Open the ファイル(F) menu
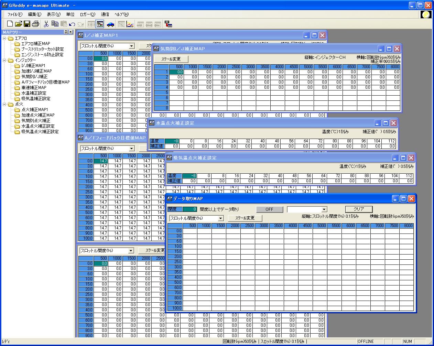This screenshot has height=346, width=434. (x=15, y=14)
